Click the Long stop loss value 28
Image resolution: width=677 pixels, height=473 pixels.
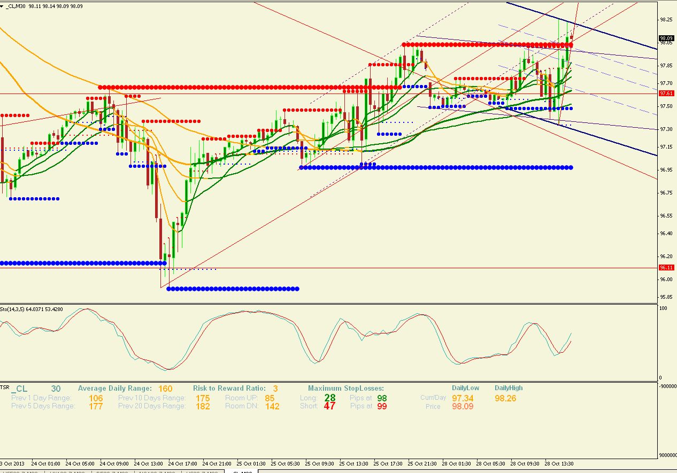pos(330,398)
